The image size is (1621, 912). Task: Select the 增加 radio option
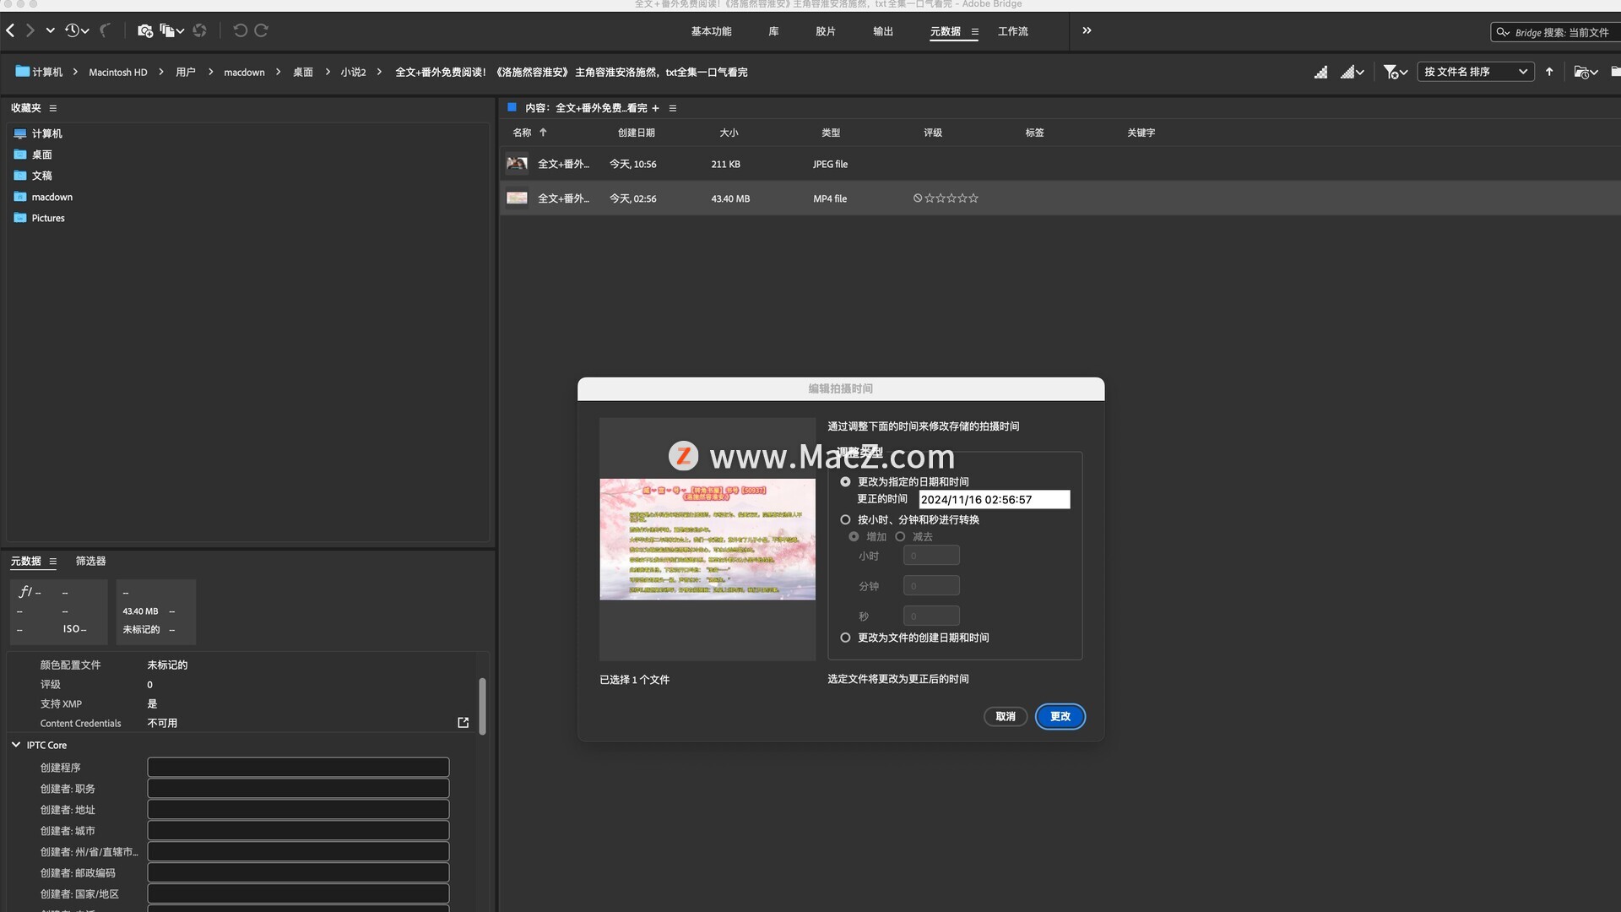tap(854, 537)
